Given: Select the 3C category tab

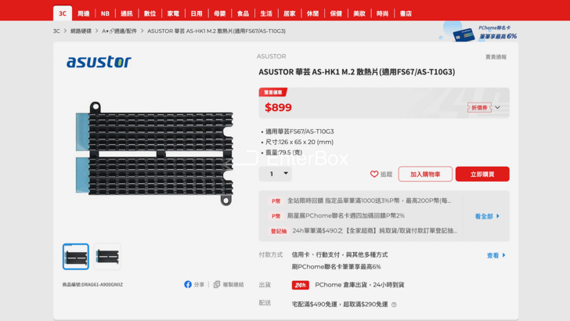Looking at the screenshot, I should tap(63, 13).
